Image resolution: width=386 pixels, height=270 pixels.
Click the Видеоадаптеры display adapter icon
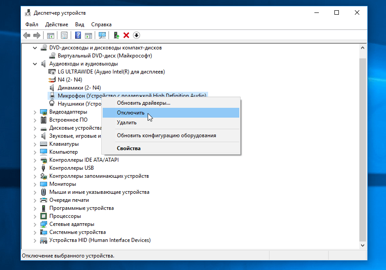[44, 112]
